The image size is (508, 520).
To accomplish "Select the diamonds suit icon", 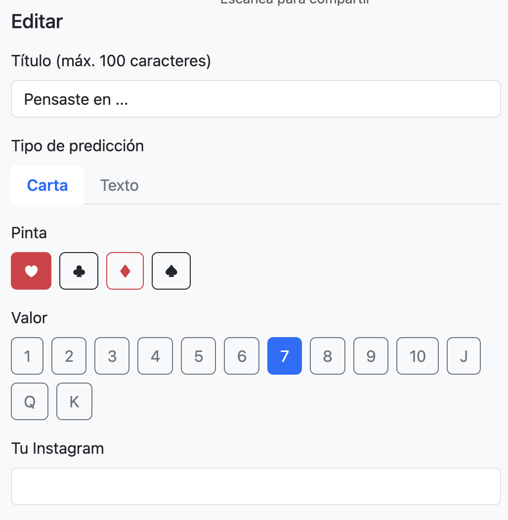I will point(125,271).
